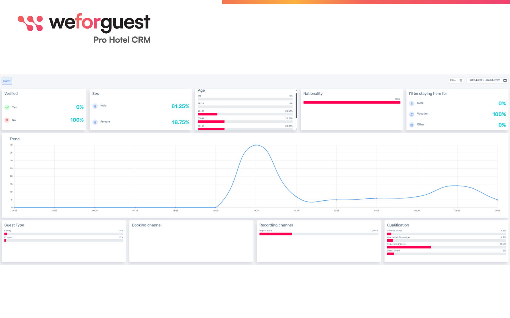
Task: Click the 28.21% label for ages 35-44
Action: pyautogui.click(x=289, y=119)
